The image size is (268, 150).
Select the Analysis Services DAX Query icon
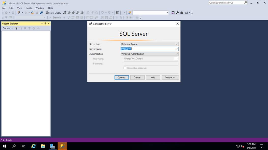tap(82, 12)
